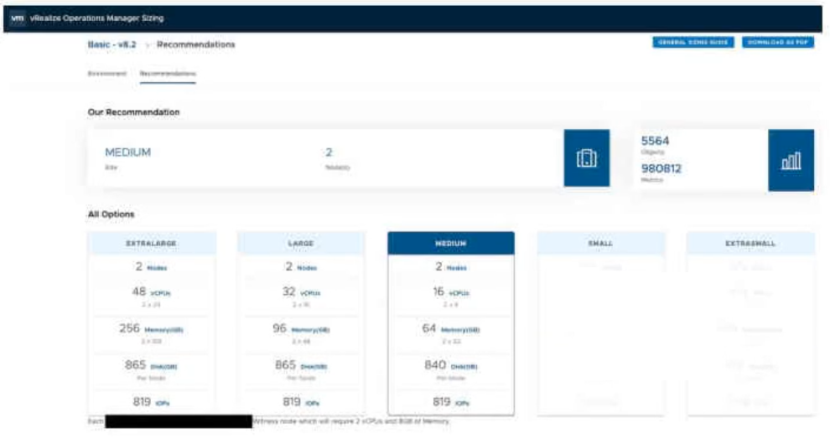This screenshot has height=438, width=830.
Task: Choose the Small option card header
Action: coord(600,244)
